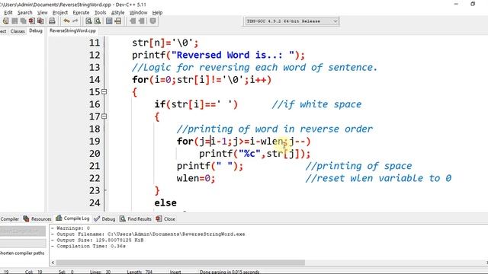Collapse the code fold at line 15
Viewport: 488px width, 274px height.
pos(104,91)
